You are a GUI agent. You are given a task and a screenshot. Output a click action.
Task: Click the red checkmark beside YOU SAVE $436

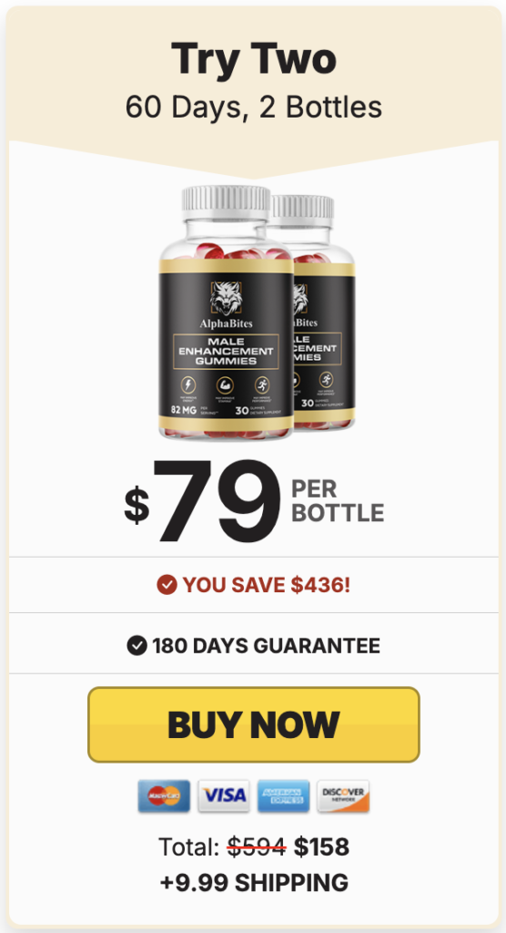coord(167,585)
